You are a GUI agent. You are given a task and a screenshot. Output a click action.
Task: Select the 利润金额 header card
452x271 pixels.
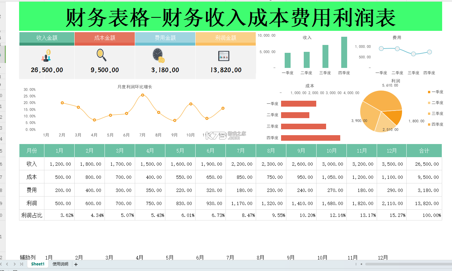coord(226,38)
